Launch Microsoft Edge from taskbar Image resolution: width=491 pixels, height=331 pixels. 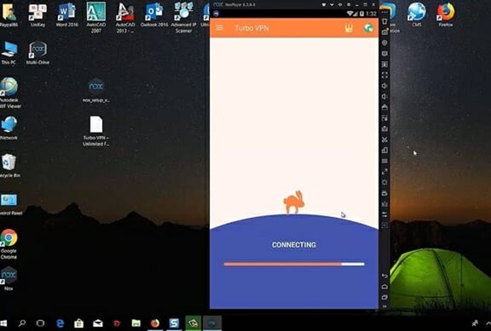[60, 323]
